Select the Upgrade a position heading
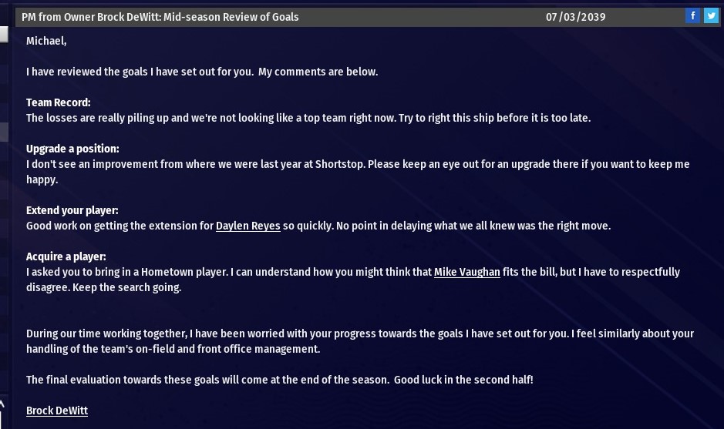 point(72,149)
